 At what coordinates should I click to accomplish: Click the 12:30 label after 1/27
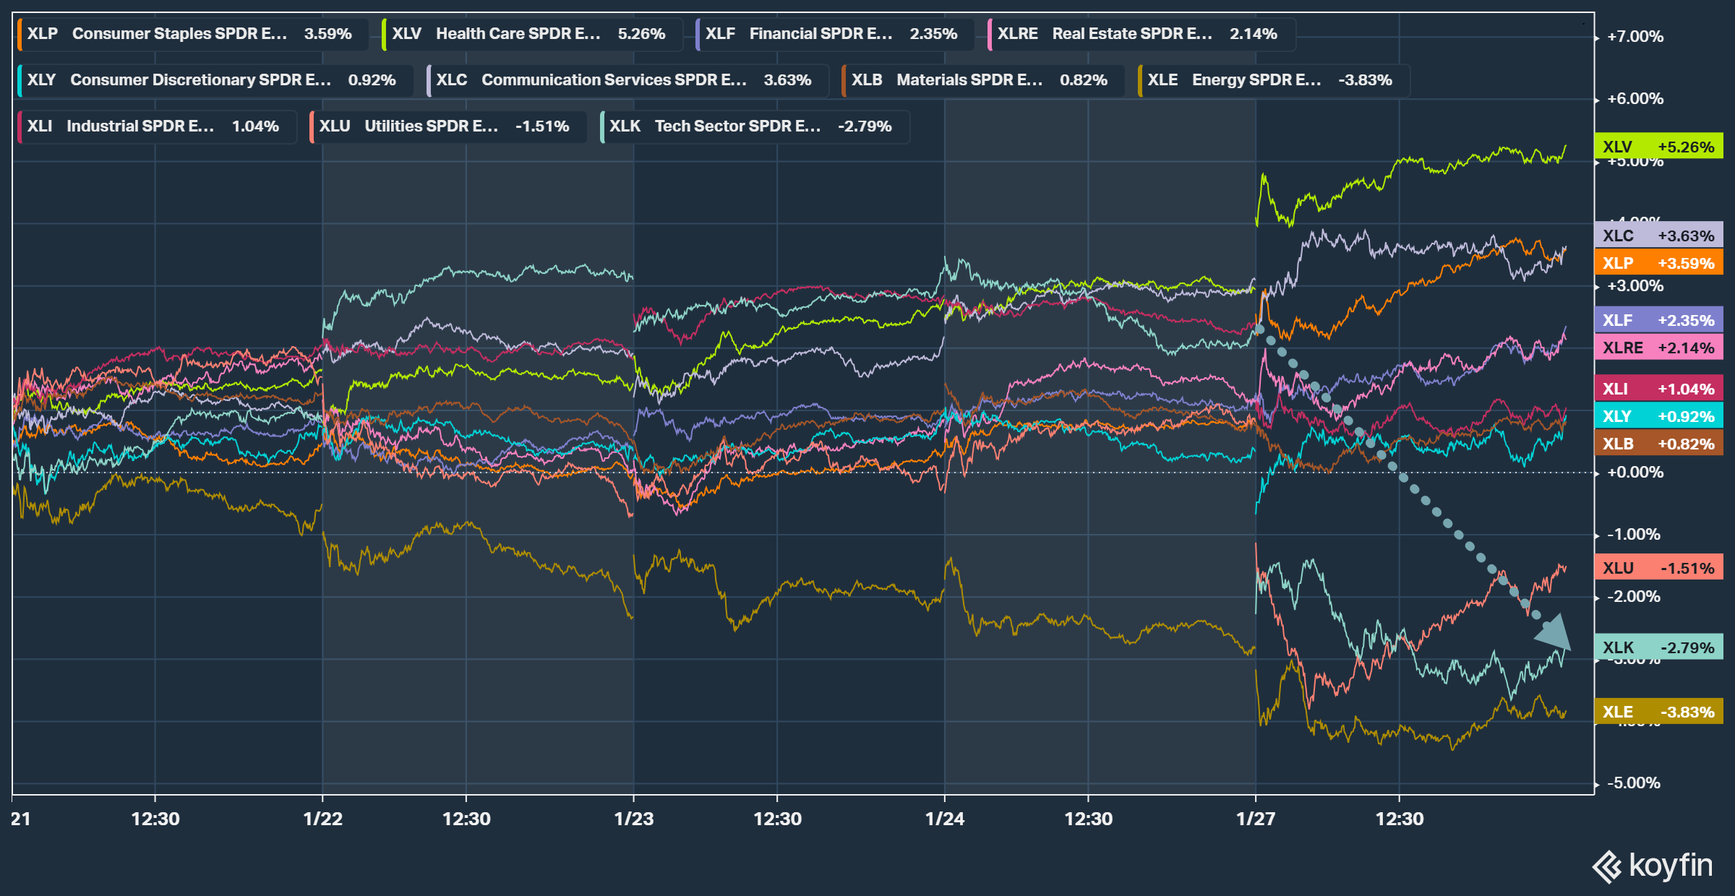pyautogui.click(x=1400, y=819)
